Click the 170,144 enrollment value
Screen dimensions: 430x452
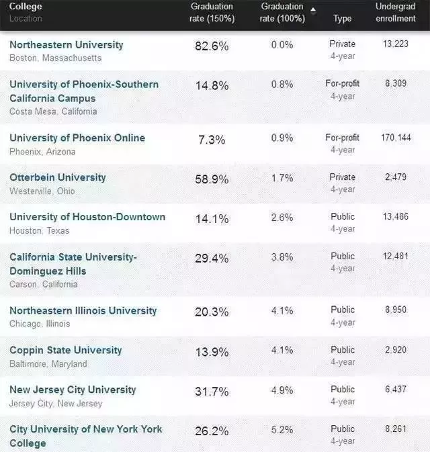pyautogui.click(x=396, y=138)
